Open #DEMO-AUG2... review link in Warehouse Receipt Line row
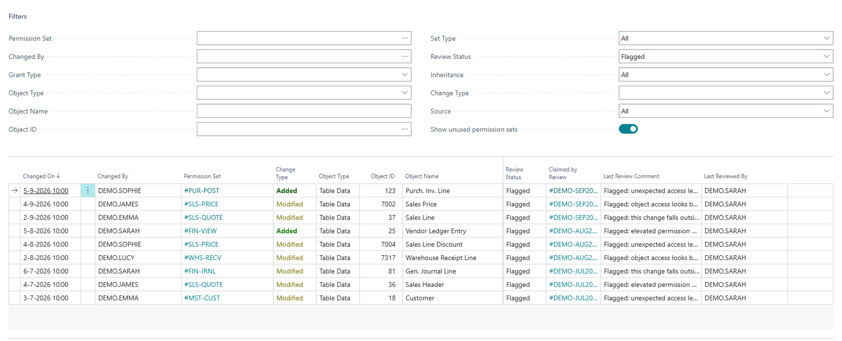842x341 pixels. tap(573, 258)
